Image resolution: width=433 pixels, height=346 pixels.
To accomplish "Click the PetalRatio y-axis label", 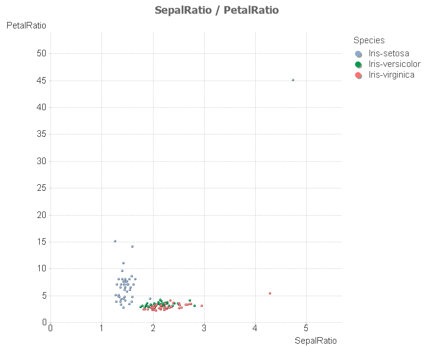I will [26, 25].
